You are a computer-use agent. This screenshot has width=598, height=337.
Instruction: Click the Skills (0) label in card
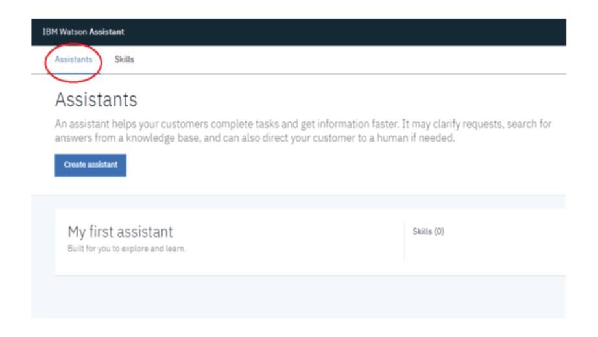click(428, 232)
